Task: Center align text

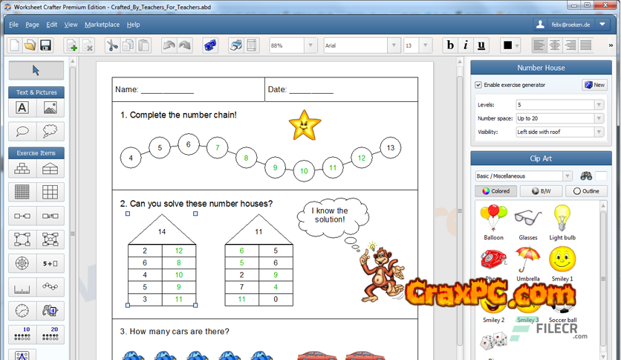Action: pos(555,45)
